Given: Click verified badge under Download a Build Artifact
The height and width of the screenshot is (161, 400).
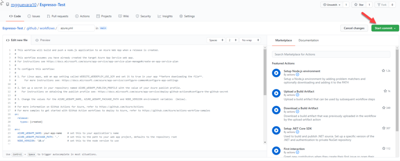Looking at the screenshot, I should tap(297, 111).
